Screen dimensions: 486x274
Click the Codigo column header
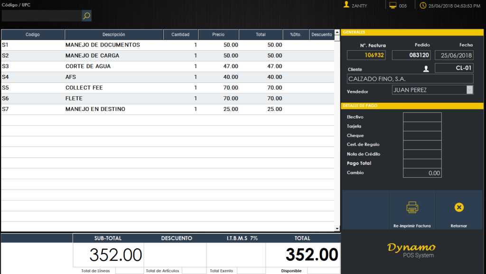pyautogui.click(x=33, y=35)
